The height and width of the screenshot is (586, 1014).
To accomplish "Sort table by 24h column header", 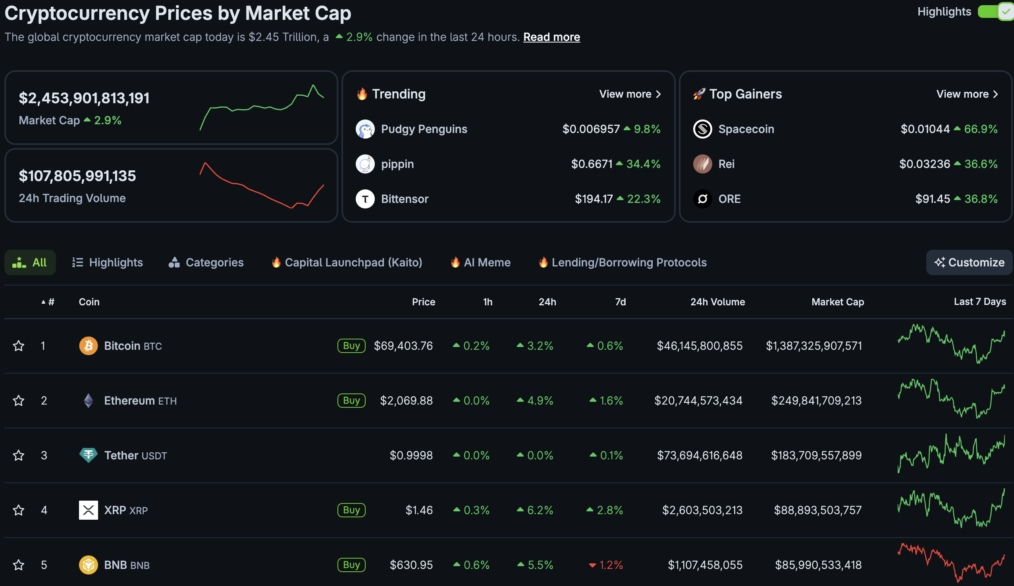I will 547,302.
